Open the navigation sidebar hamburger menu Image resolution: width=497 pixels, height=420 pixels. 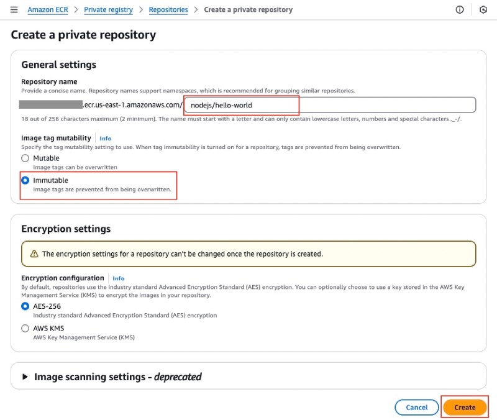(x=14, y=9)
